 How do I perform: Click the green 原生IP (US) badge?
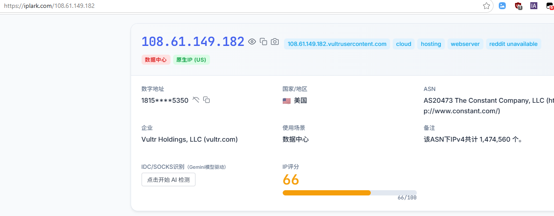[x=191, y=60]
